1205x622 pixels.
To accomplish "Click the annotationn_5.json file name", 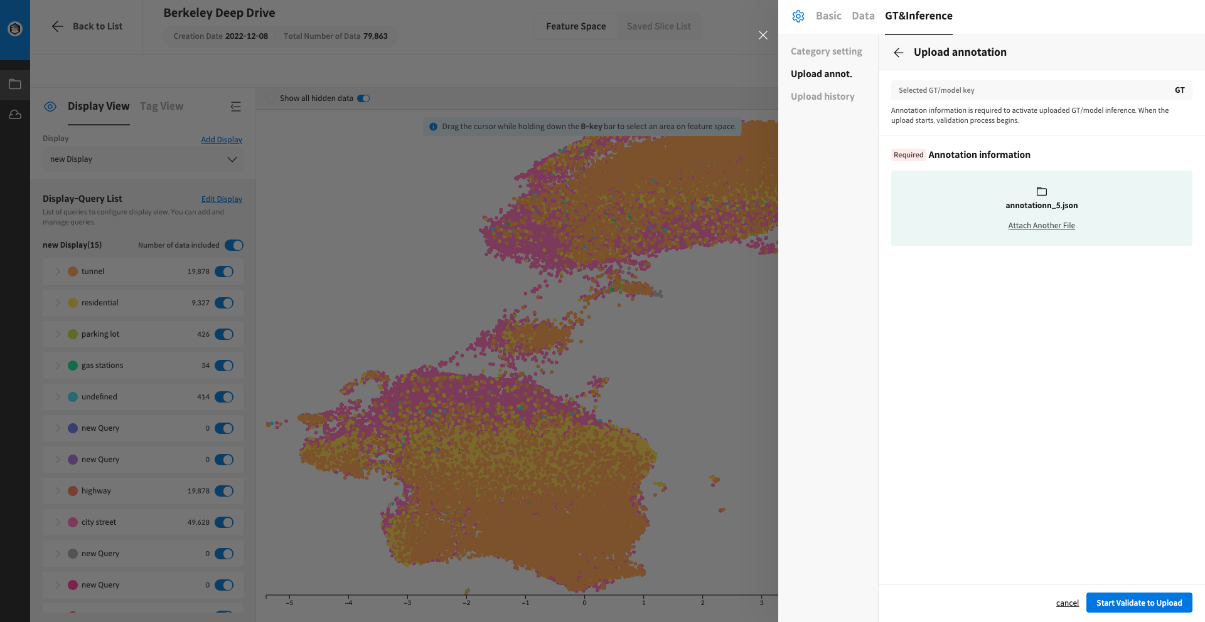I will point(1042,206).
